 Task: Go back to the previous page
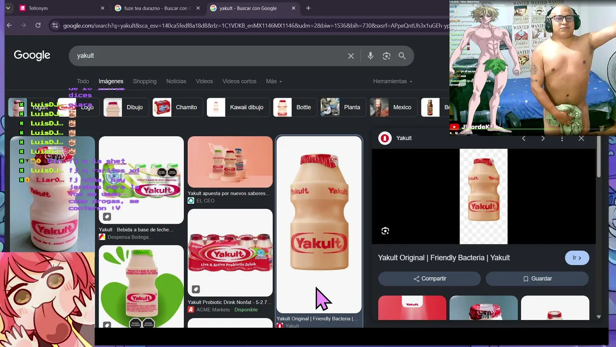tap(9, 26)
